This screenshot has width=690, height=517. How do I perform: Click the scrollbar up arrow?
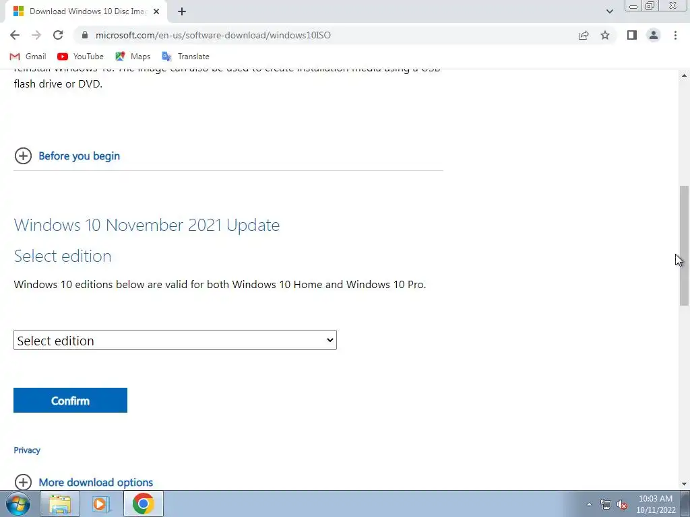coord(685,75)
